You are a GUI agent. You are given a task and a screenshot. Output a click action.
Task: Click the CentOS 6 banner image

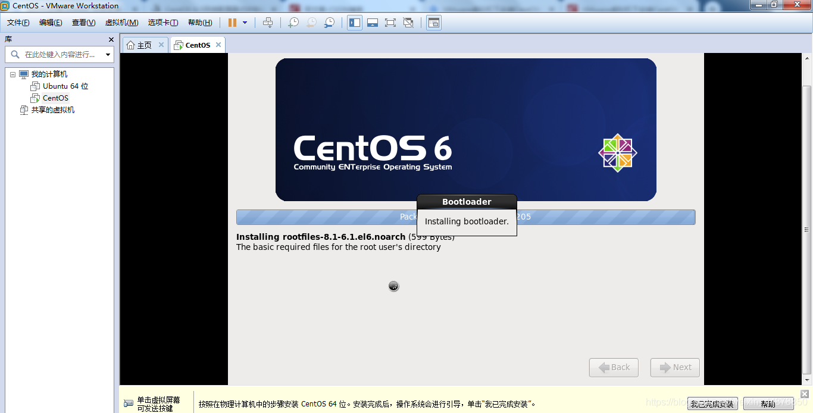tap(465, 130)
